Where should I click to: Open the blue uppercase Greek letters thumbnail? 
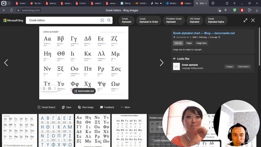[x=56, y=131]
